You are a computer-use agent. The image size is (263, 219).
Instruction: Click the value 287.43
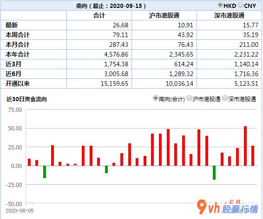[x=119, y=45]
